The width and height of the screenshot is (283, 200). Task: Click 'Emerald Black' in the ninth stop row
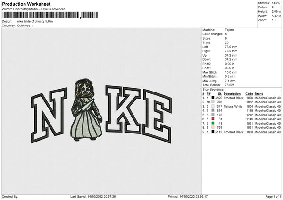233,132
